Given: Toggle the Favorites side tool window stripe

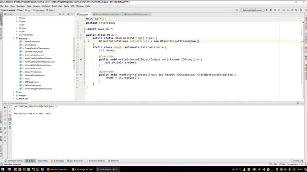Looking at the screenshot, I should click(x=1, y=151).
